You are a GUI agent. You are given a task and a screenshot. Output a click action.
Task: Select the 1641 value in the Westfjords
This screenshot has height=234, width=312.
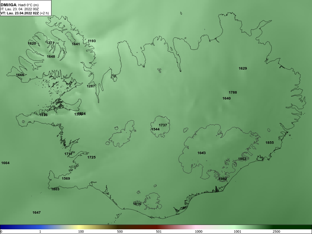76,44
